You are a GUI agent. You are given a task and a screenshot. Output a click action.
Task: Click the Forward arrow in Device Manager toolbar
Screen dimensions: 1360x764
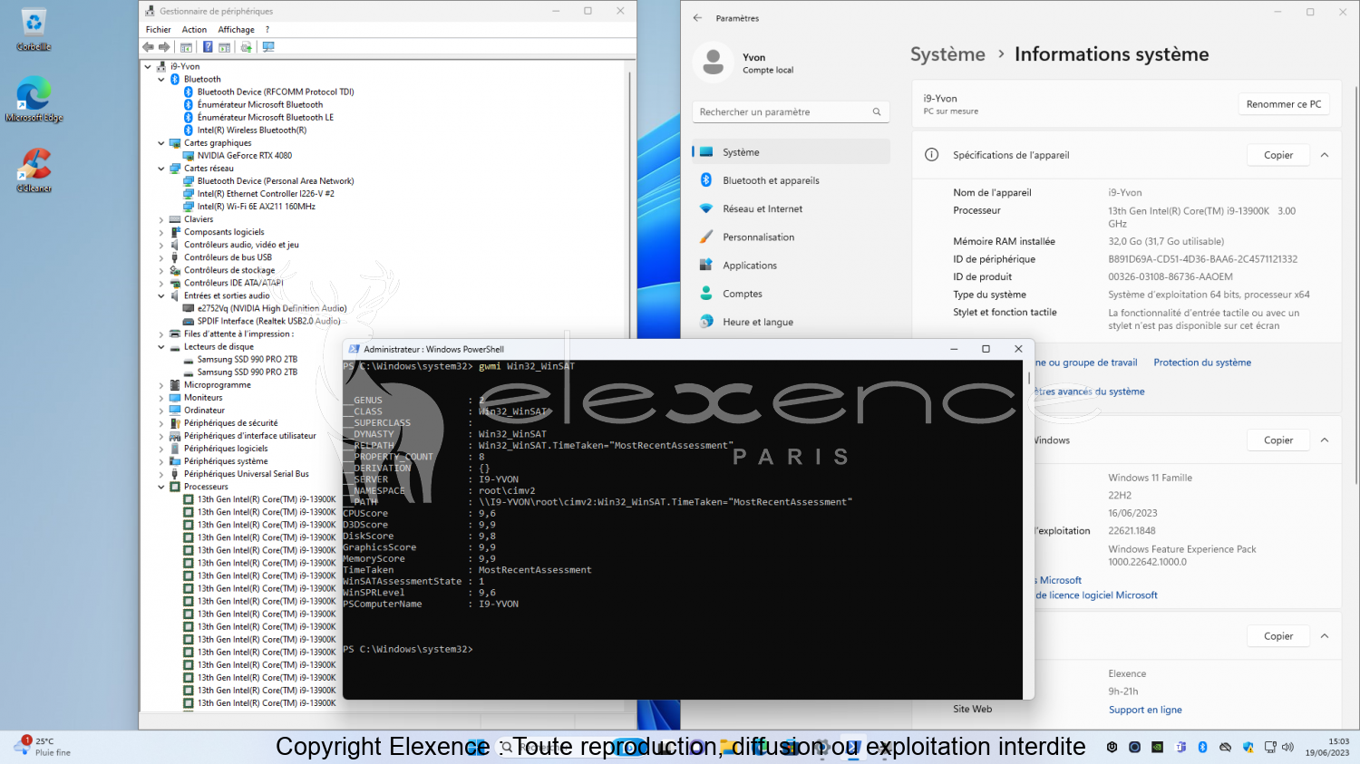click(x=164, y=47)
